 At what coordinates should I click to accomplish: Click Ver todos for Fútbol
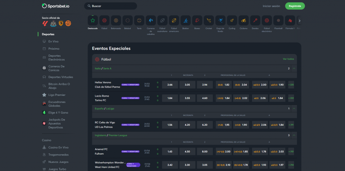pos(288,59)
